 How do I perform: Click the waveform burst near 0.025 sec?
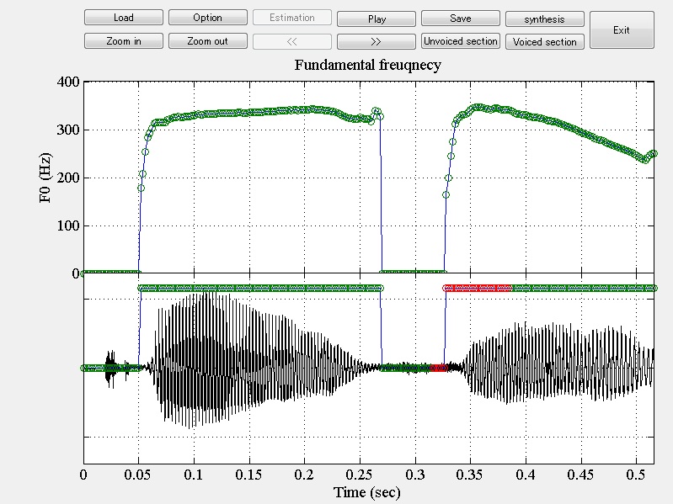point(110,368)
